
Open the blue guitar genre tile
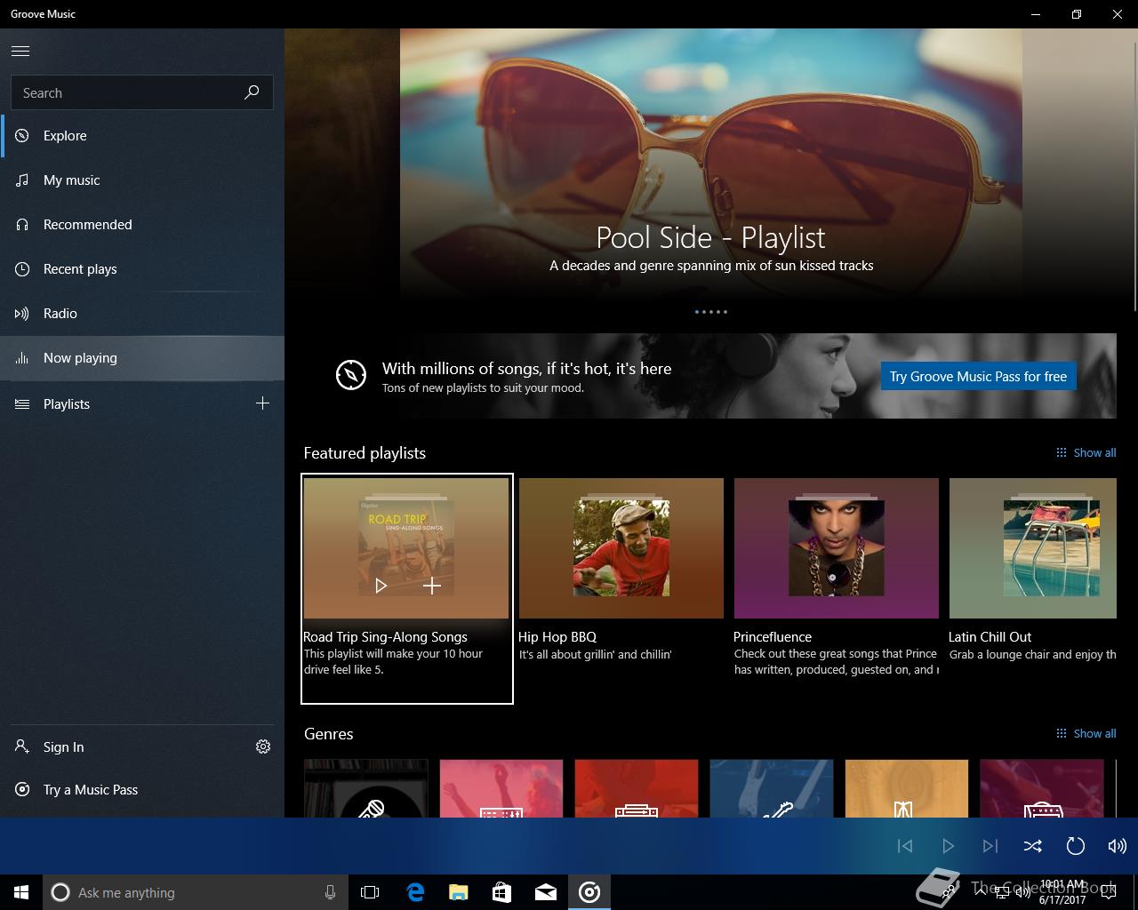pyautogui.click(x=772, y=788)
